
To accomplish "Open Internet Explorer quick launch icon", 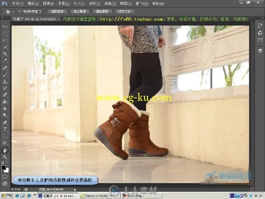I will 17,196.
